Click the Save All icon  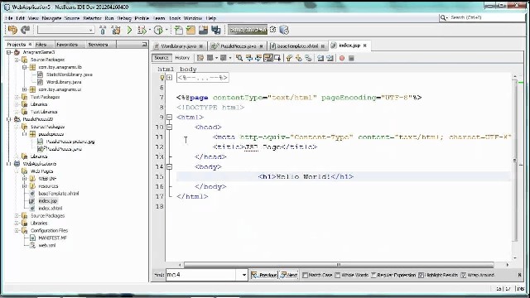[x=216, y=30]
